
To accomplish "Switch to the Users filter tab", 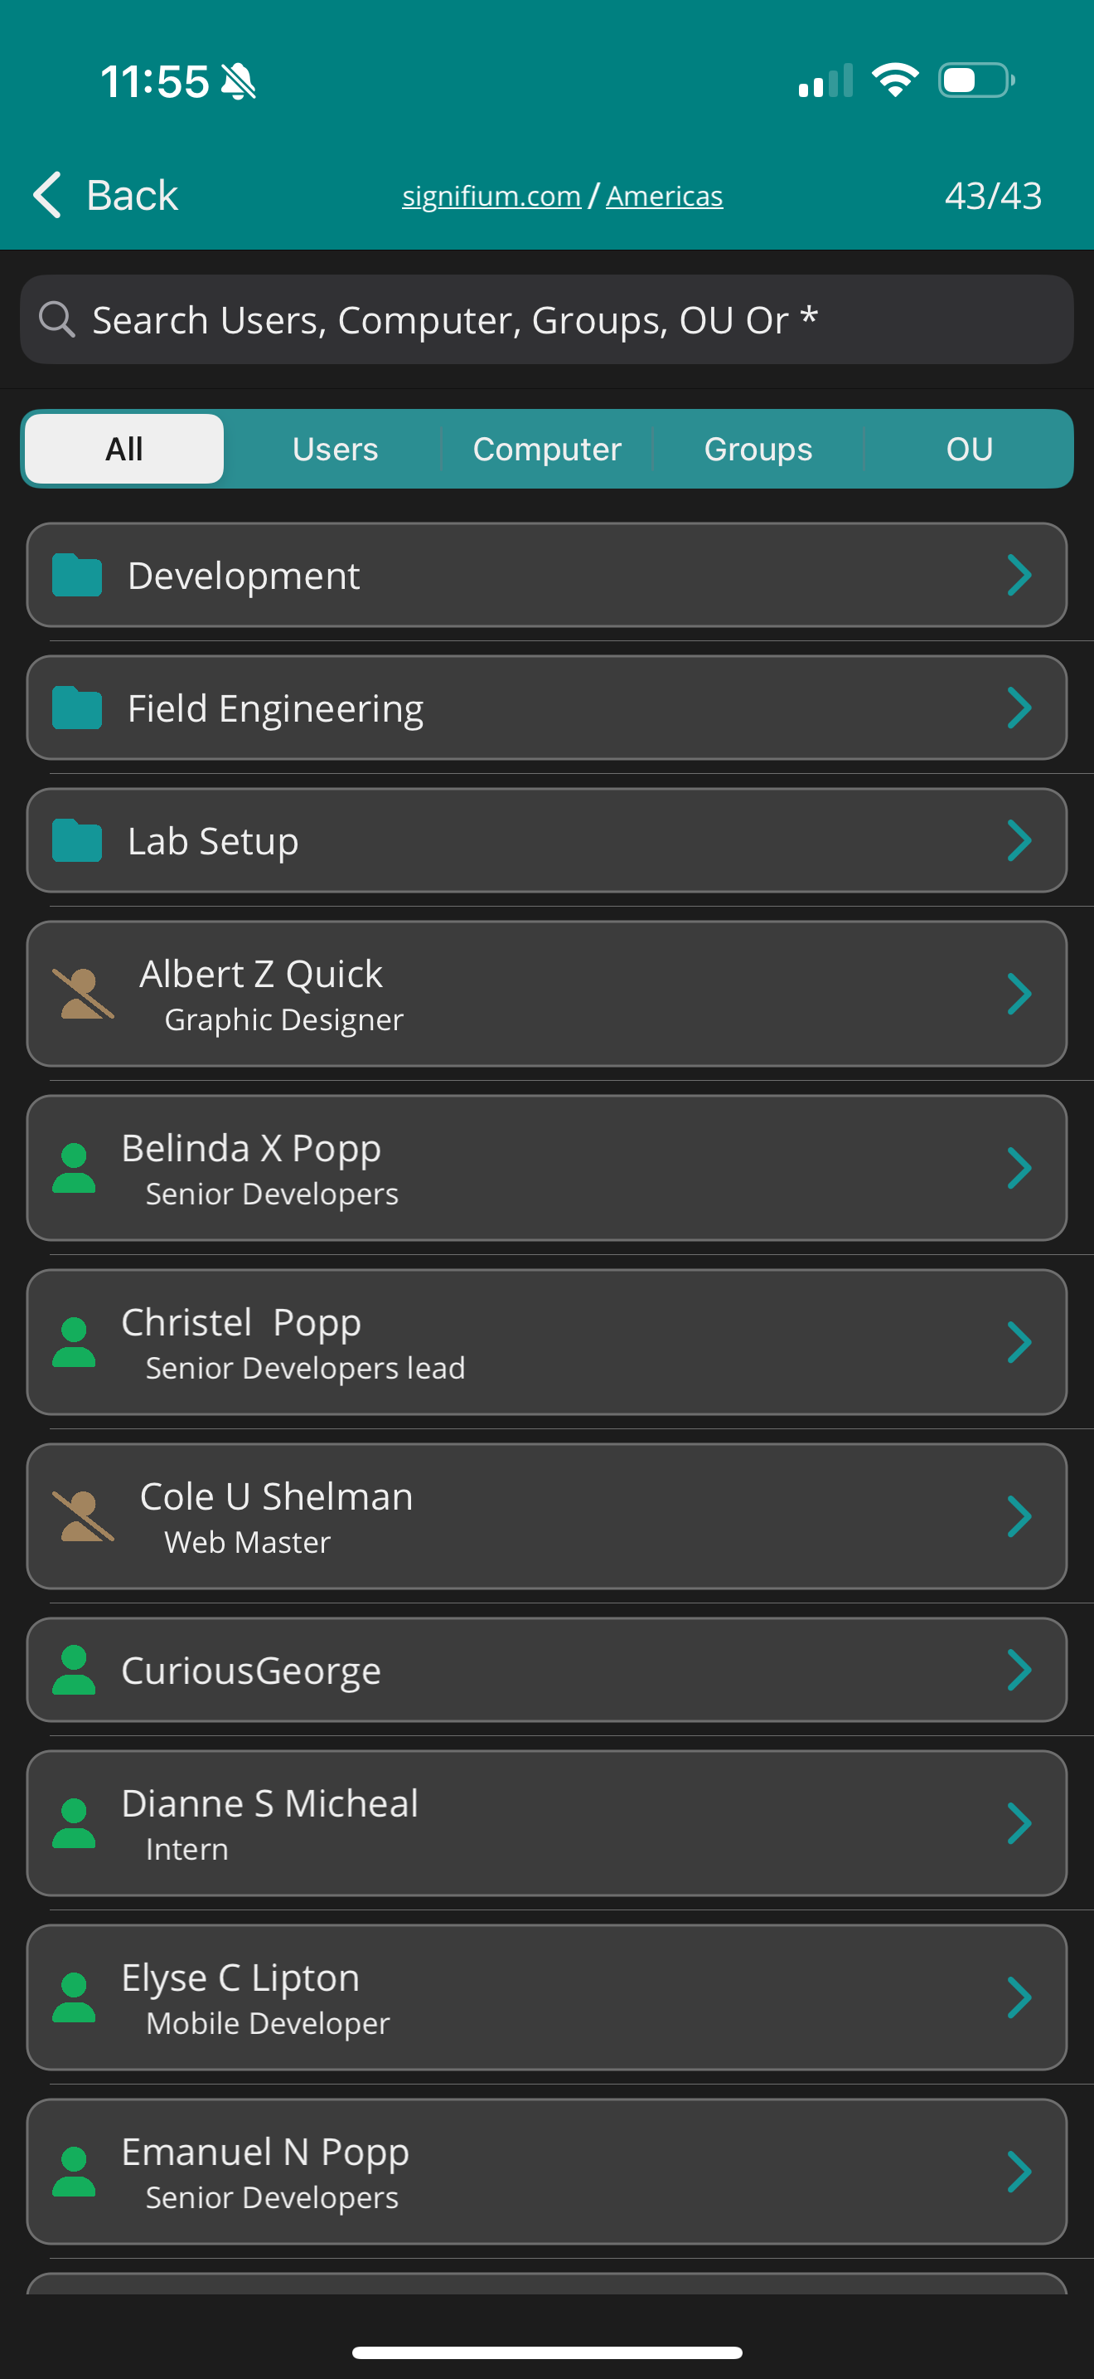I will [x=335, y=449].
